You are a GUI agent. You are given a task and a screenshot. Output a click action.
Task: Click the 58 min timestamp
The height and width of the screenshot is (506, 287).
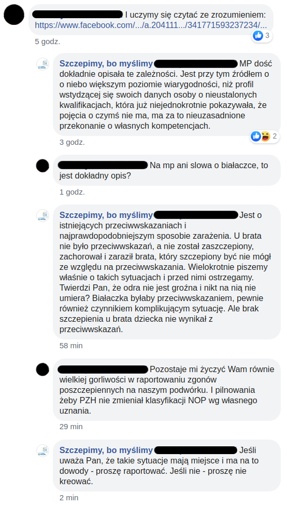(71, 346)
